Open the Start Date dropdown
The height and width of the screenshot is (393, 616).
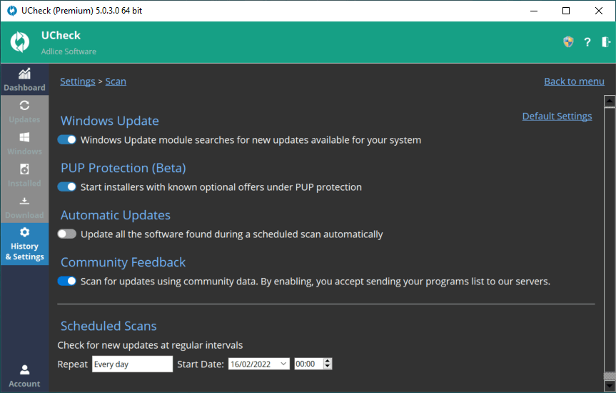283,364
